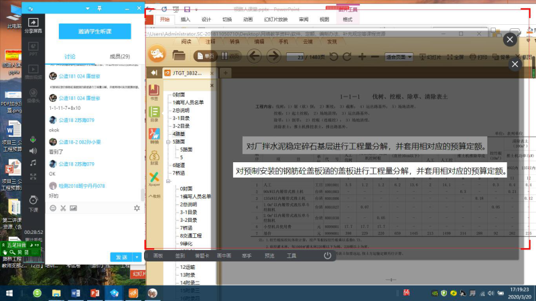Click the page number input field

tap(301, 57)
